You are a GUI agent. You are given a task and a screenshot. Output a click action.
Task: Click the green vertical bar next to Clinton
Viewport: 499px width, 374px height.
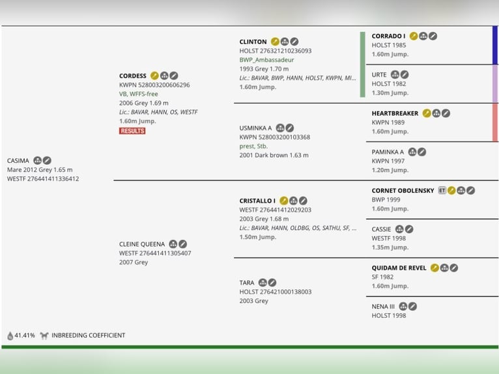click(x=362, y=65)
